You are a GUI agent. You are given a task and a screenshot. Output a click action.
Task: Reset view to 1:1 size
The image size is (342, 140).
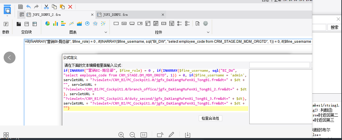pyautogui.click(x=144, y=135)
